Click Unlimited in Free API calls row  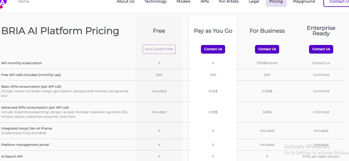tap(321, 75)
